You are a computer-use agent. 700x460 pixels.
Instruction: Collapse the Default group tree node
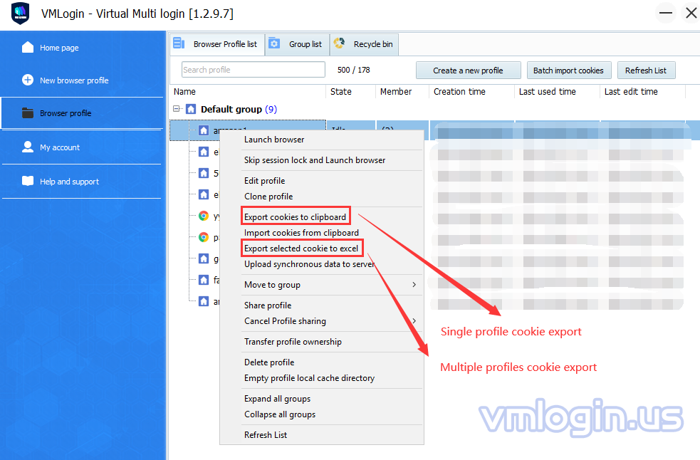click(177, 110)
